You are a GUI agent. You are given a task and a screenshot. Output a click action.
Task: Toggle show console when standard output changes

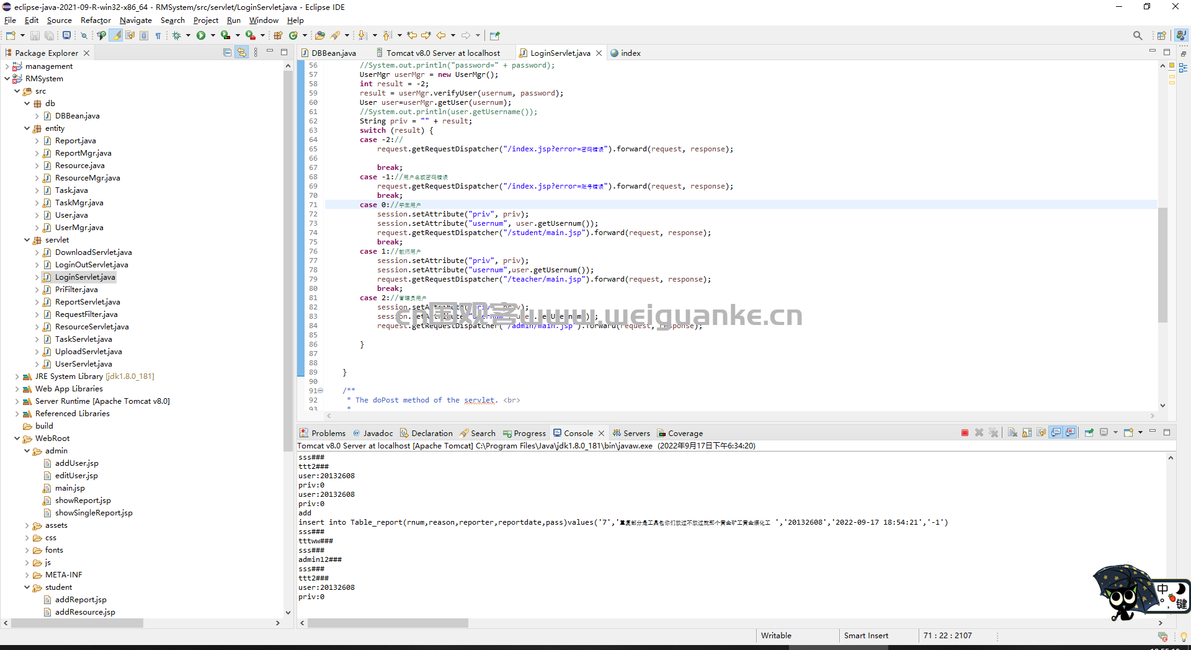click(1056, 433)
